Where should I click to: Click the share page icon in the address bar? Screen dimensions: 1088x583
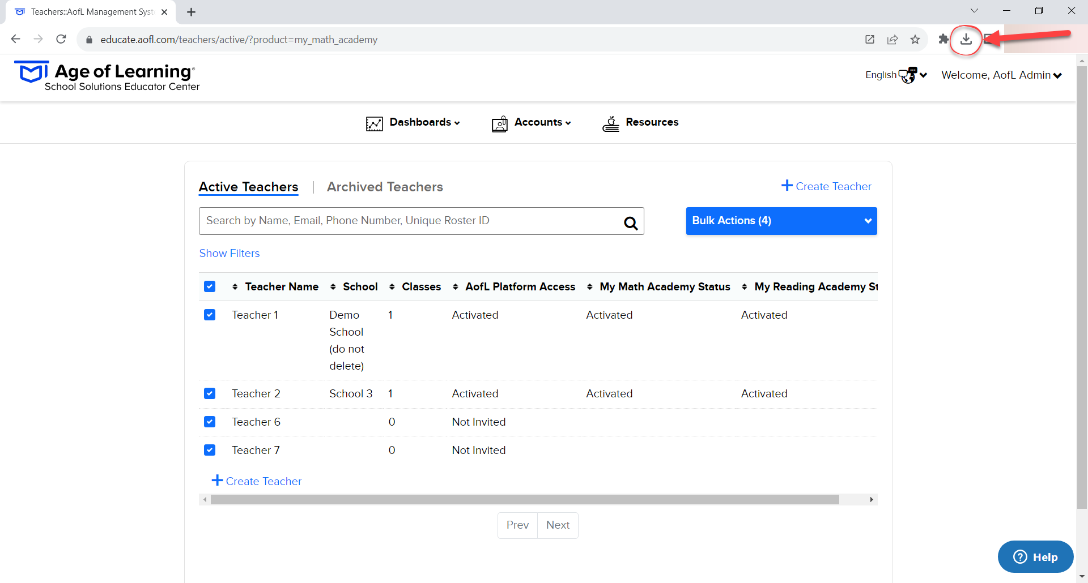point(892,39)
